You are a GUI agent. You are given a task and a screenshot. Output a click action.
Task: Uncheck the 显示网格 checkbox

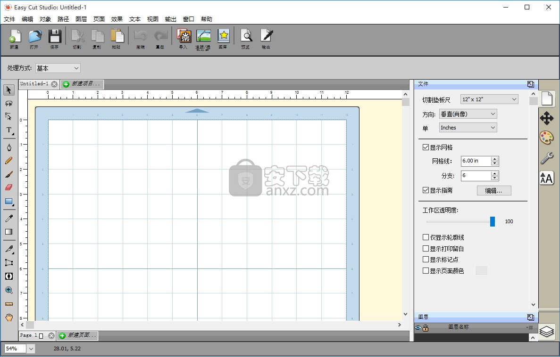point(426,147)
